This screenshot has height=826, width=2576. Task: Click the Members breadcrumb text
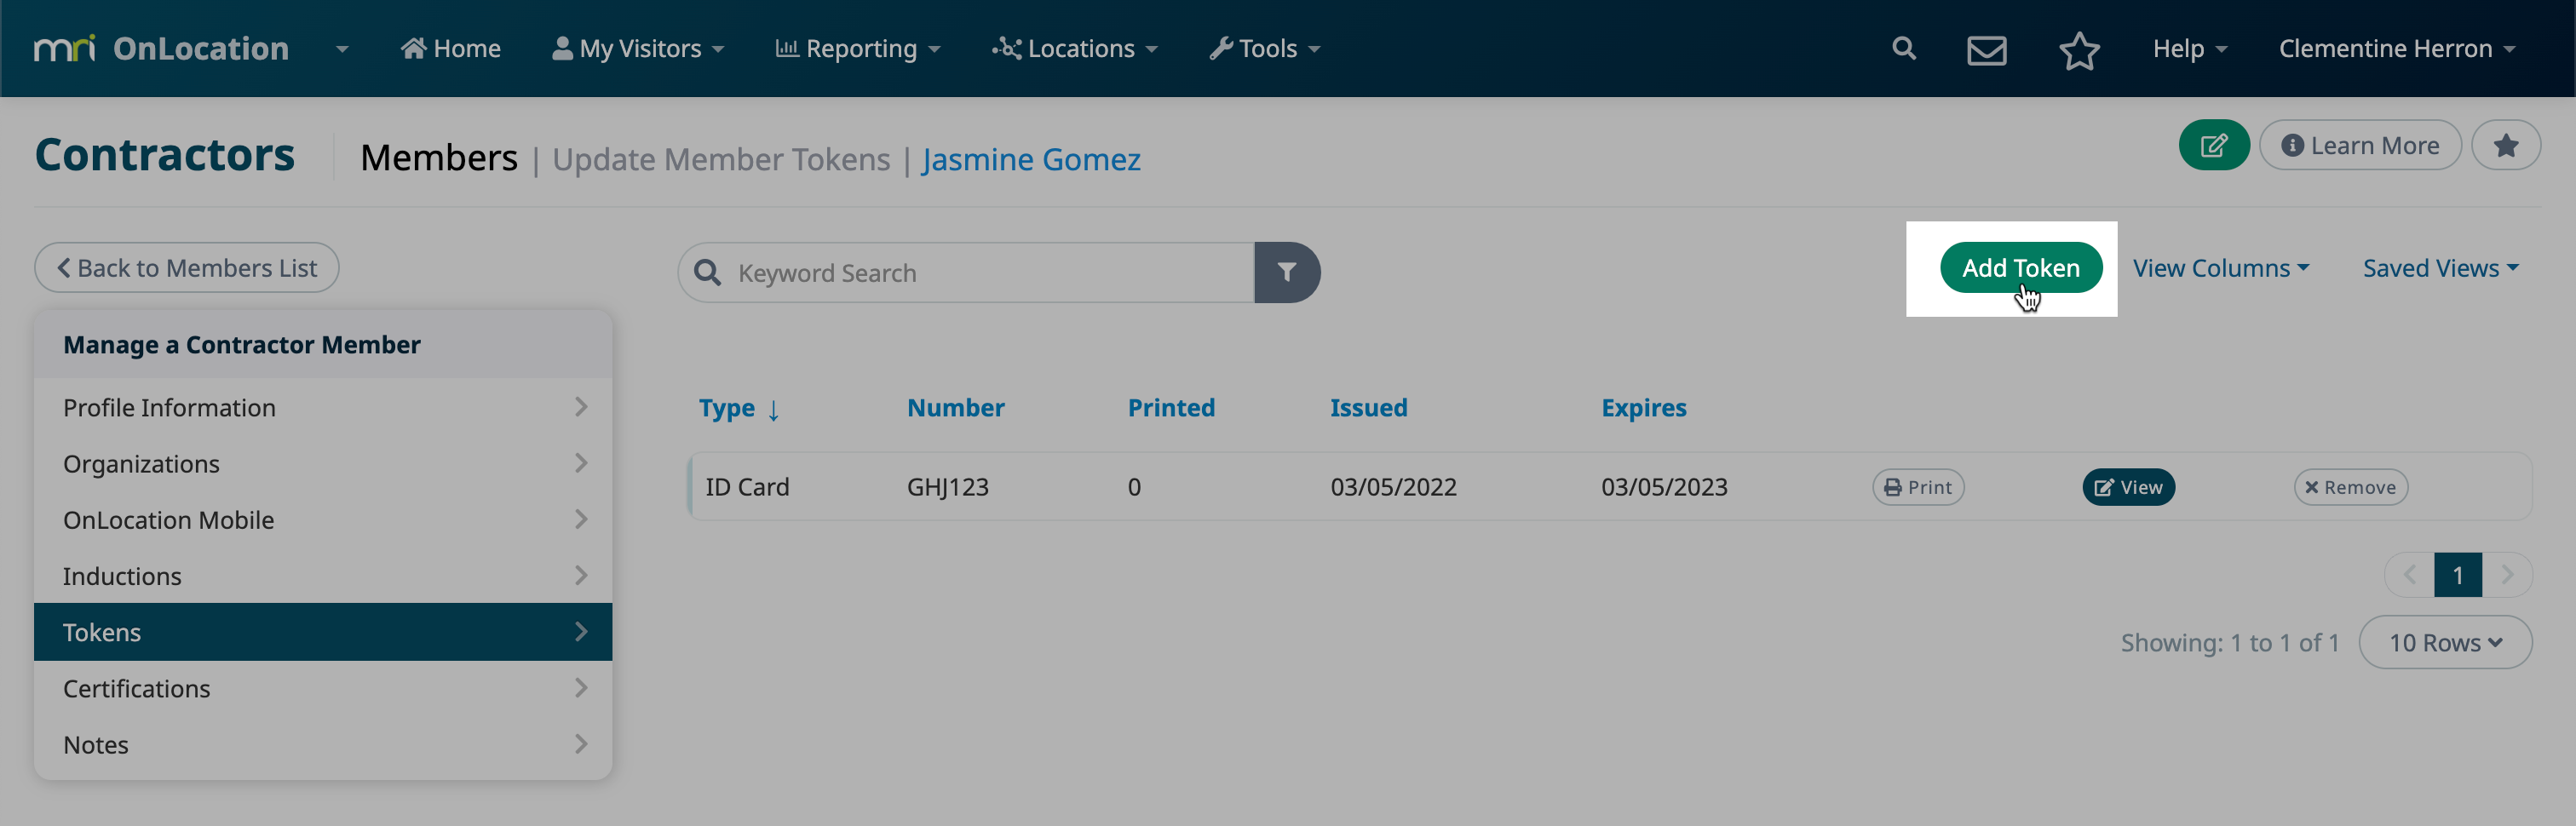439,158
